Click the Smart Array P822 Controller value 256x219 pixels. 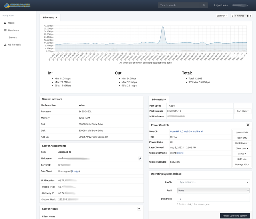93,137
